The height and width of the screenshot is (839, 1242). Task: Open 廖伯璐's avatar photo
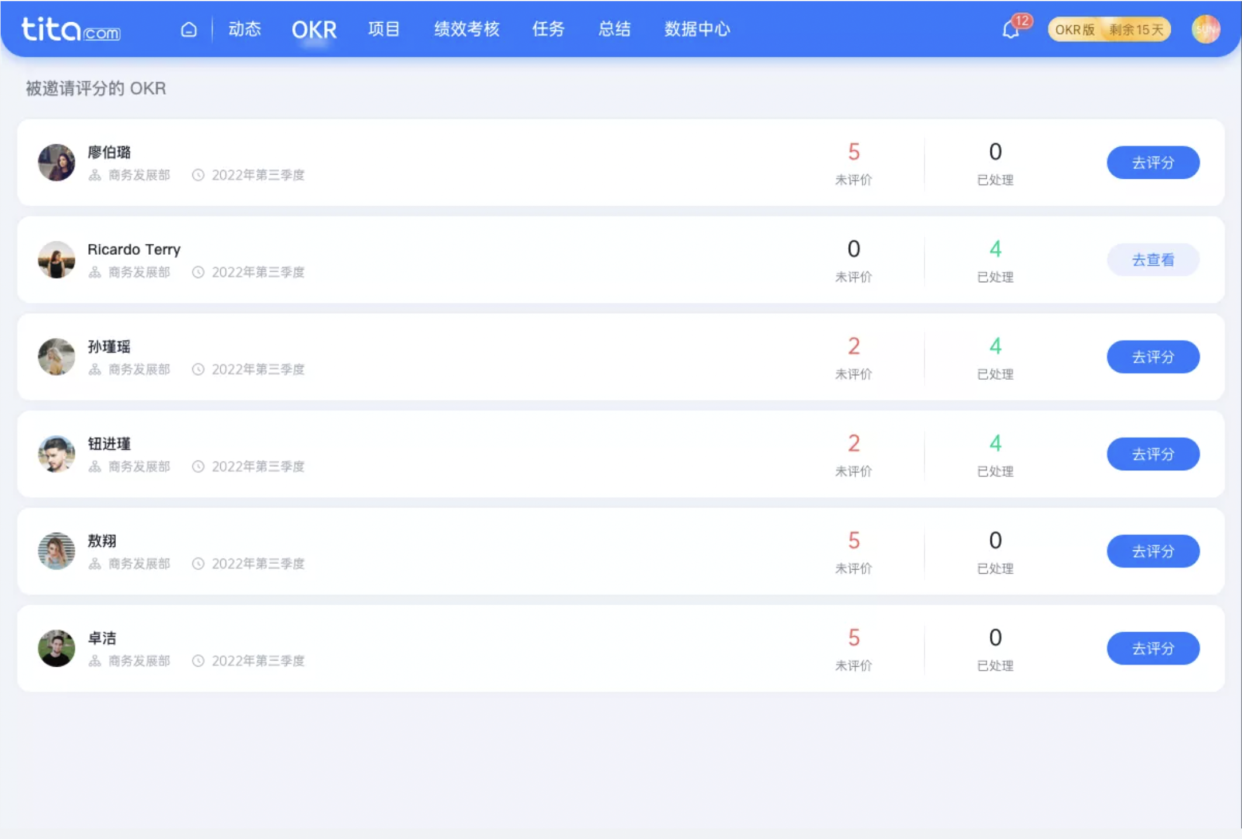point(57,162)
